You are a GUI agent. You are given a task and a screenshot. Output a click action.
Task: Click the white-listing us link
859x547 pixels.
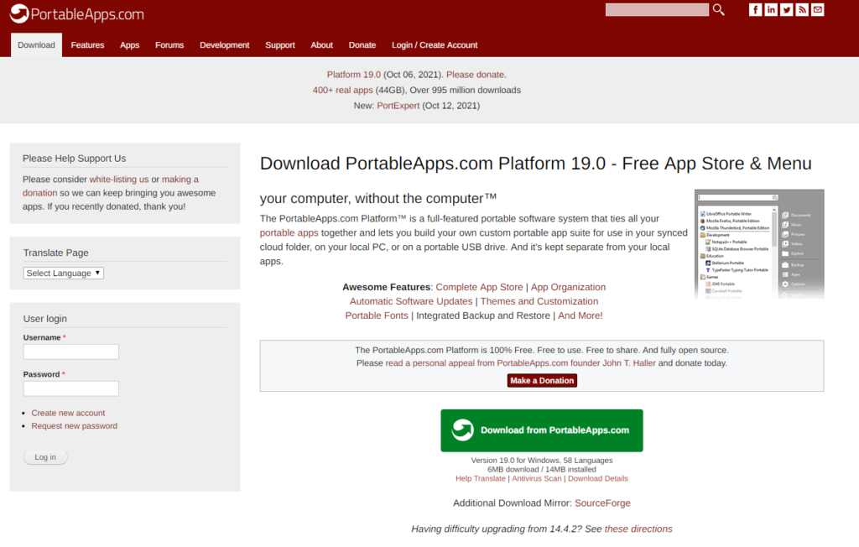(119, 180)
